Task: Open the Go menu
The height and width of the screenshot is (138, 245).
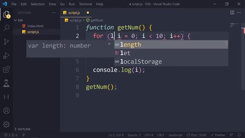Action: click(x=62, y=4)
